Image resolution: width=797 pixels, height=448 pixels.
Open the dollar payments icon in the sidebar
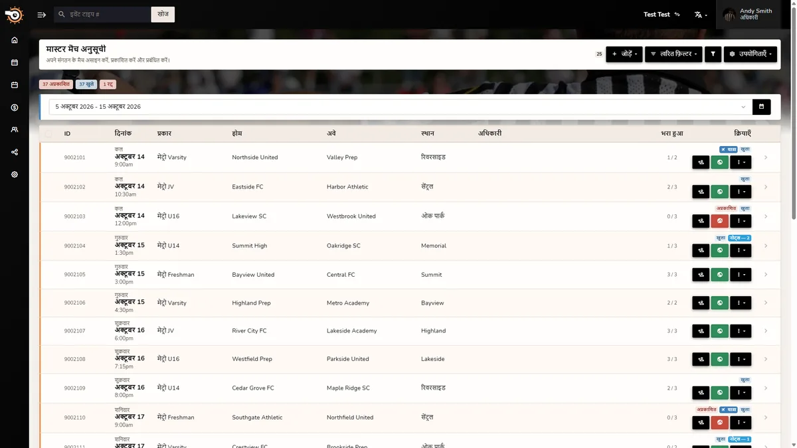[x=15, y=108]
